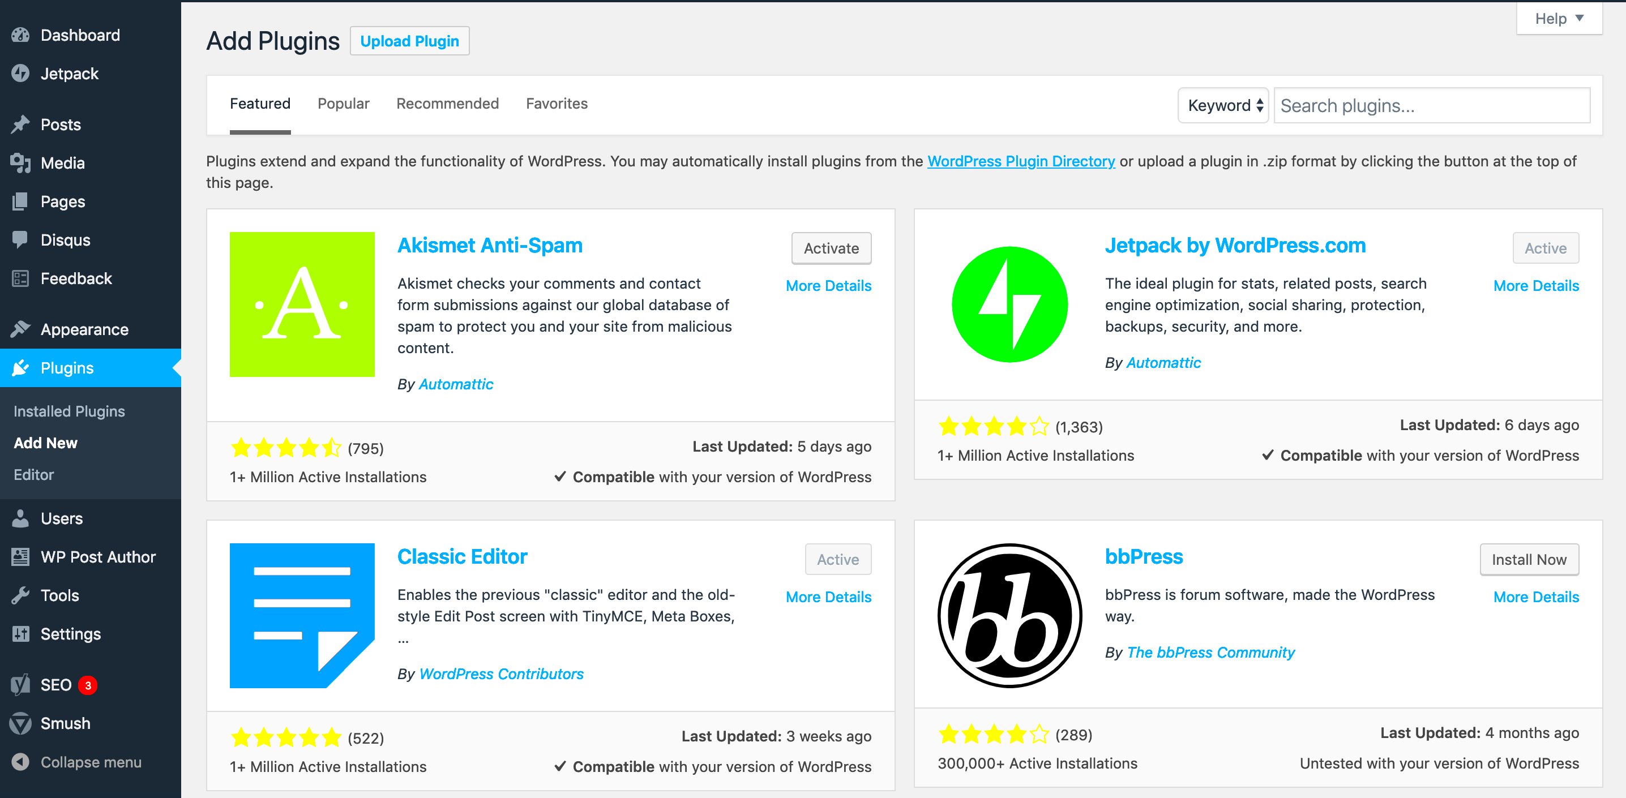Image resolution: width=1626 pixels, height=798 pixels.
Task: Click '300,000+ Active Installations' text
Action: 1037,763
